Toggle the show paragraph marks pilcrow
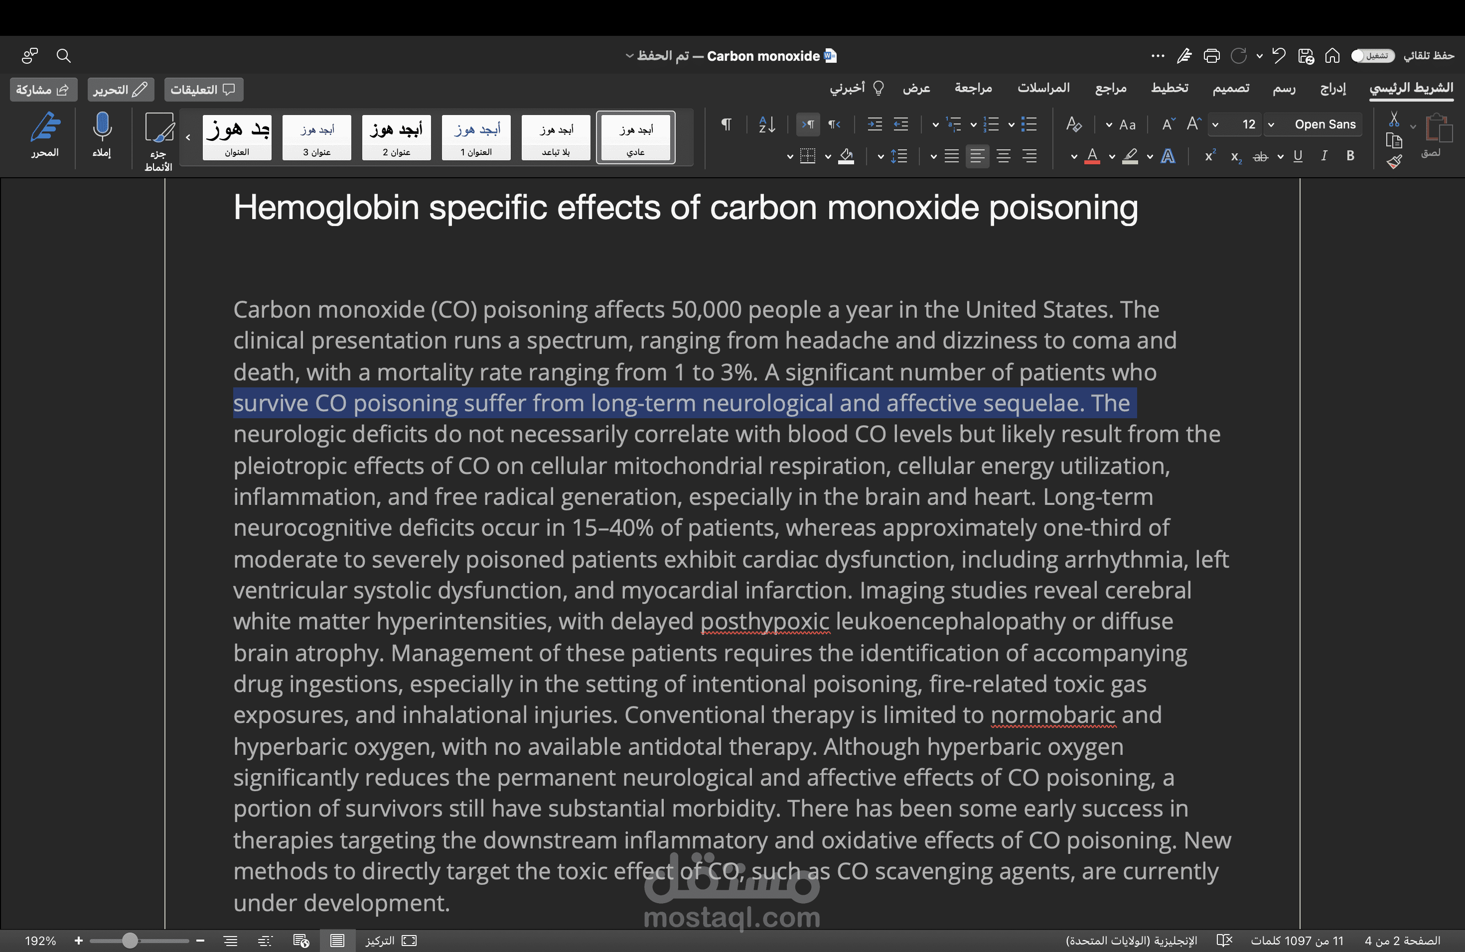 (x=727, y=124)
